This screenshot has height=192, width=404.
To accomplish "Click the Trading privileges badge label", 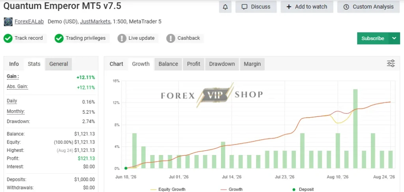I will (86, 38).
